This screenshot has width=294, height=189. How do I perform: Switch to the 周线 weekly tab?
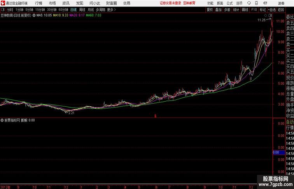click(82, 10)
